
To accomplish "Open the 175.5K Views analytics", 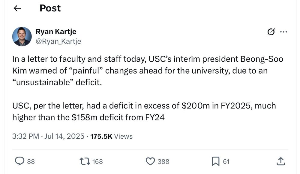I will click(x=111, y=136).
